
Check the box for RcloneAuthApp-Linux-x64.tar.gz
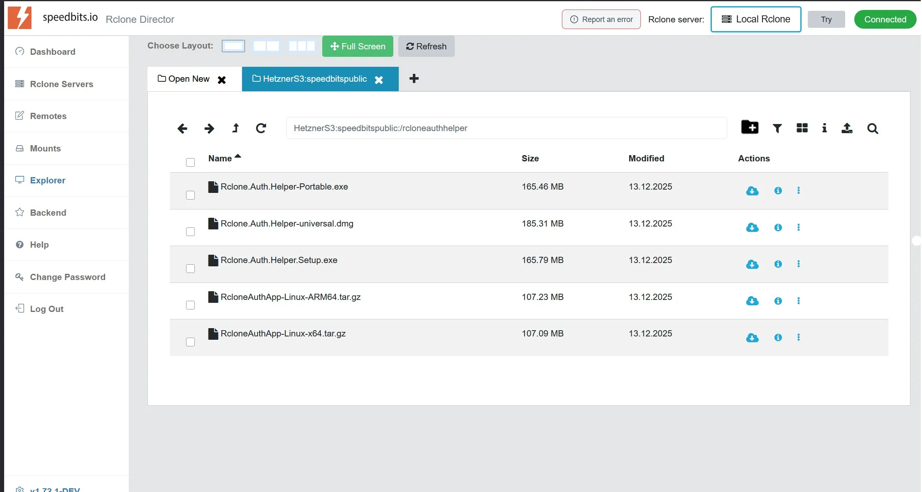(x=190, y=342)
